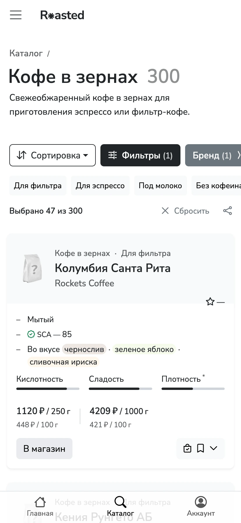Image resolution: width=241 pixels, height=523 pixels.
Task: Open the Rockets Coffee brand link
Action: 84,283
